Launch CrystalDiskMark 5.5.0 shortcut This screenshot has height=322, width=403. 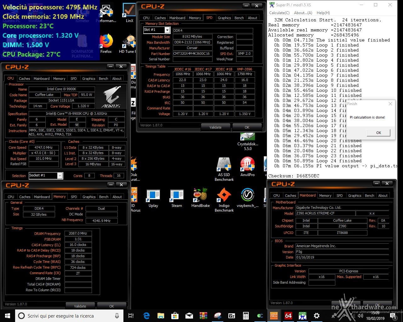[x=247, y=142]
